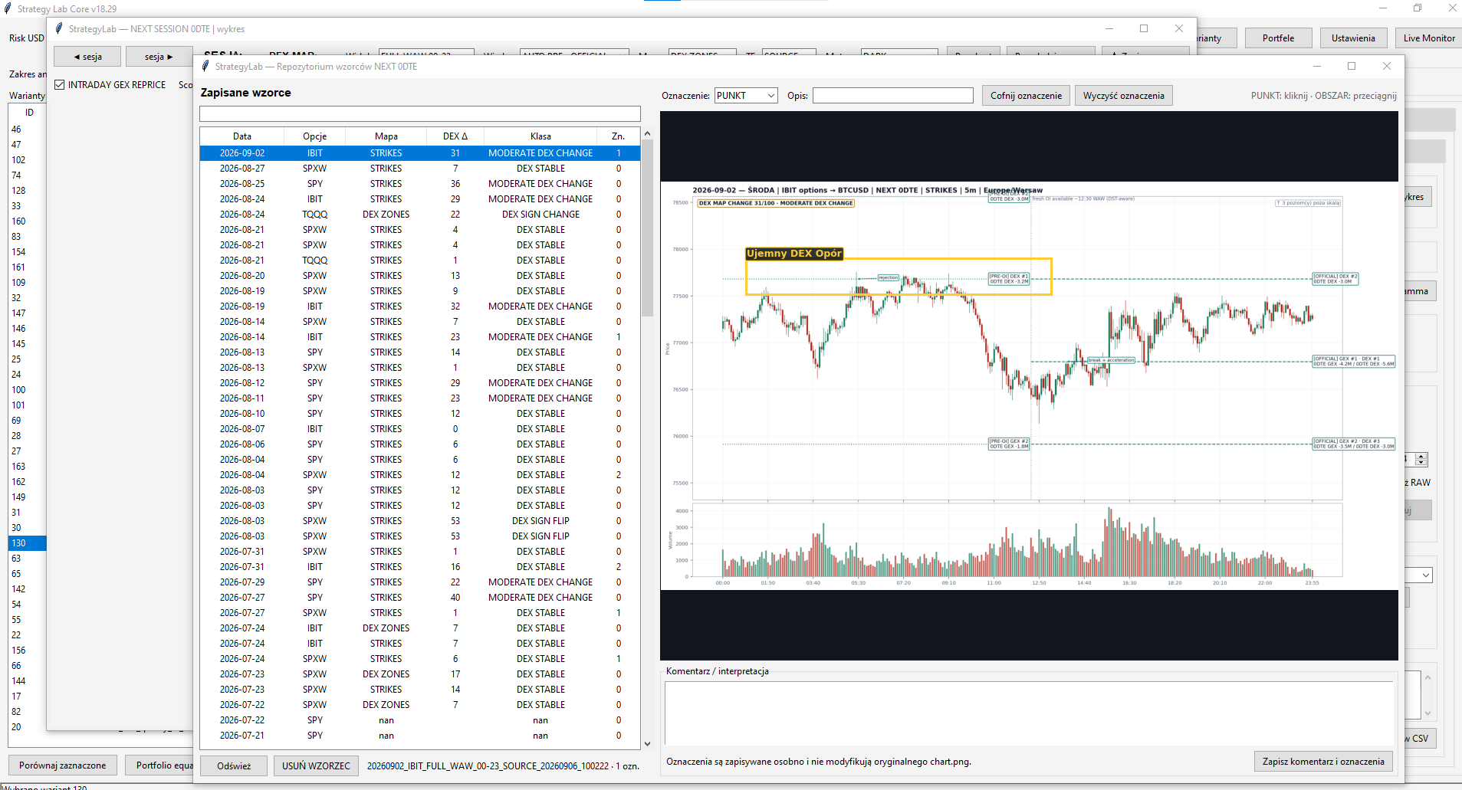Viewport: 1462px width, 790px height.
Task: Click previous session ◄ sesja button
Action: [x=87, y=57]
